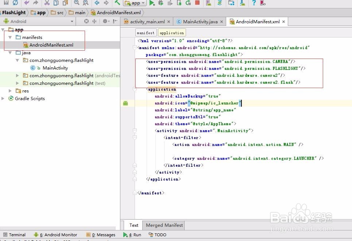Click the icon launcher gutter preview
352x241 pixels.
point(125,103)
